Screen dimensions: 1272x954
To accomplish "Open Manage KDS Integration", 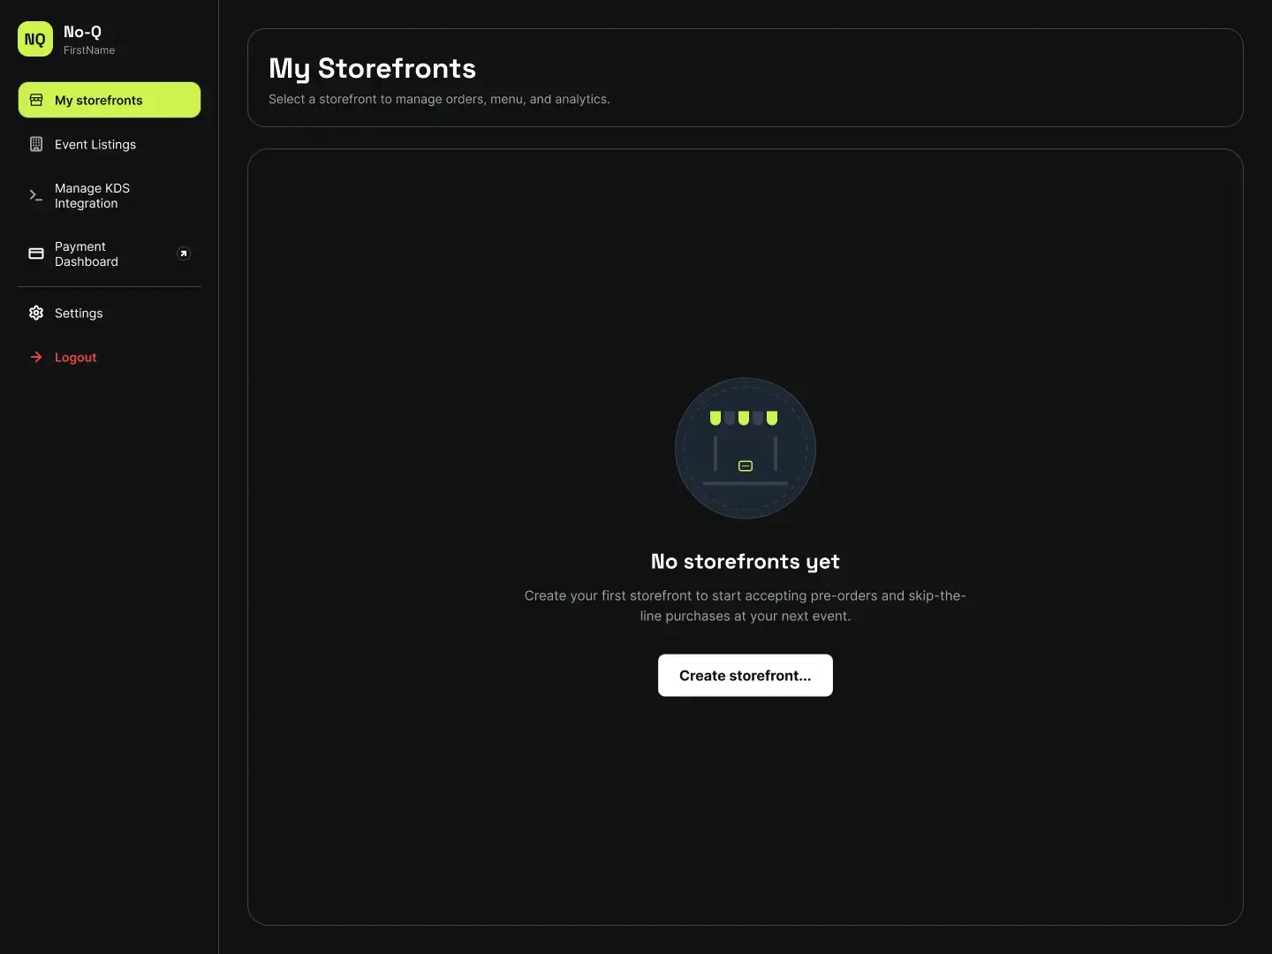I will pos(110,195).
